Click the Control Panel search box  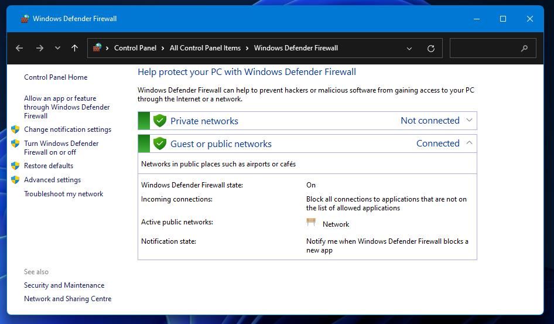493,48
